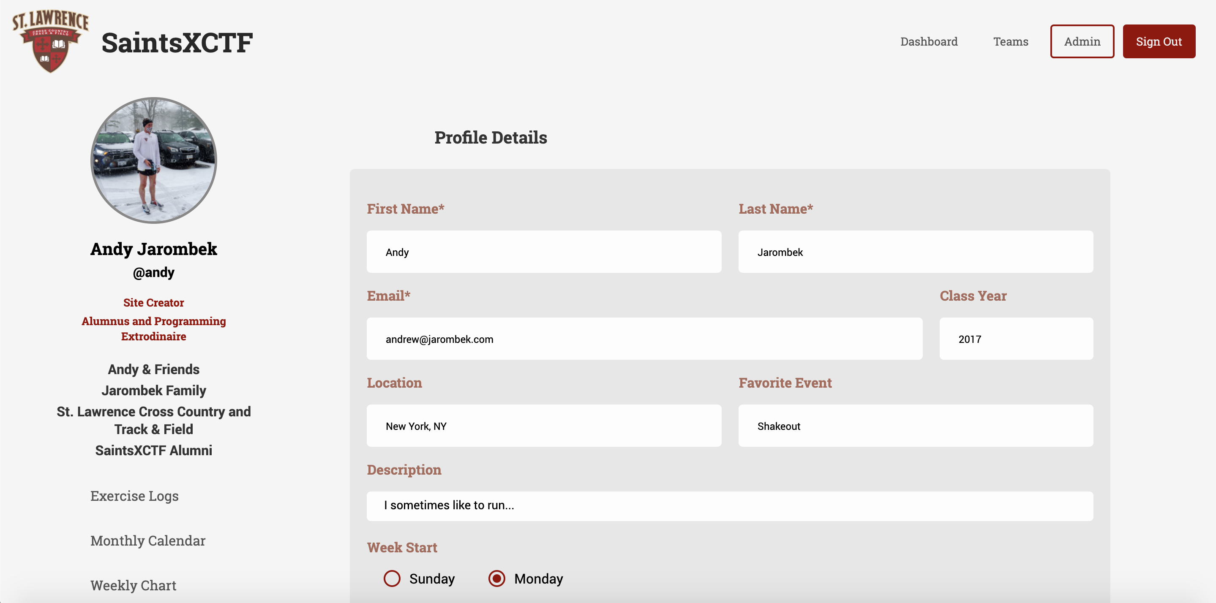Select the Sunday week start option

click(x=392, y=579)
